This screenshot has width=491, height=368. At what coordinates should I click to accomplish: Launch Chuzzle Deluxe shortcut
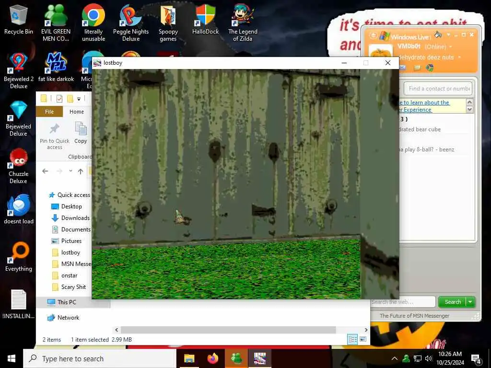click(19, 166)
